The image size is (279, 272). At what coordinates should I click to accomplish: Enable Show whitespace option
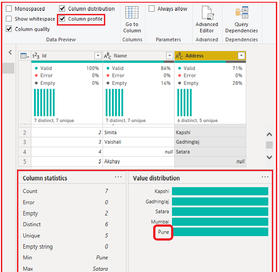tap(9, 18)
